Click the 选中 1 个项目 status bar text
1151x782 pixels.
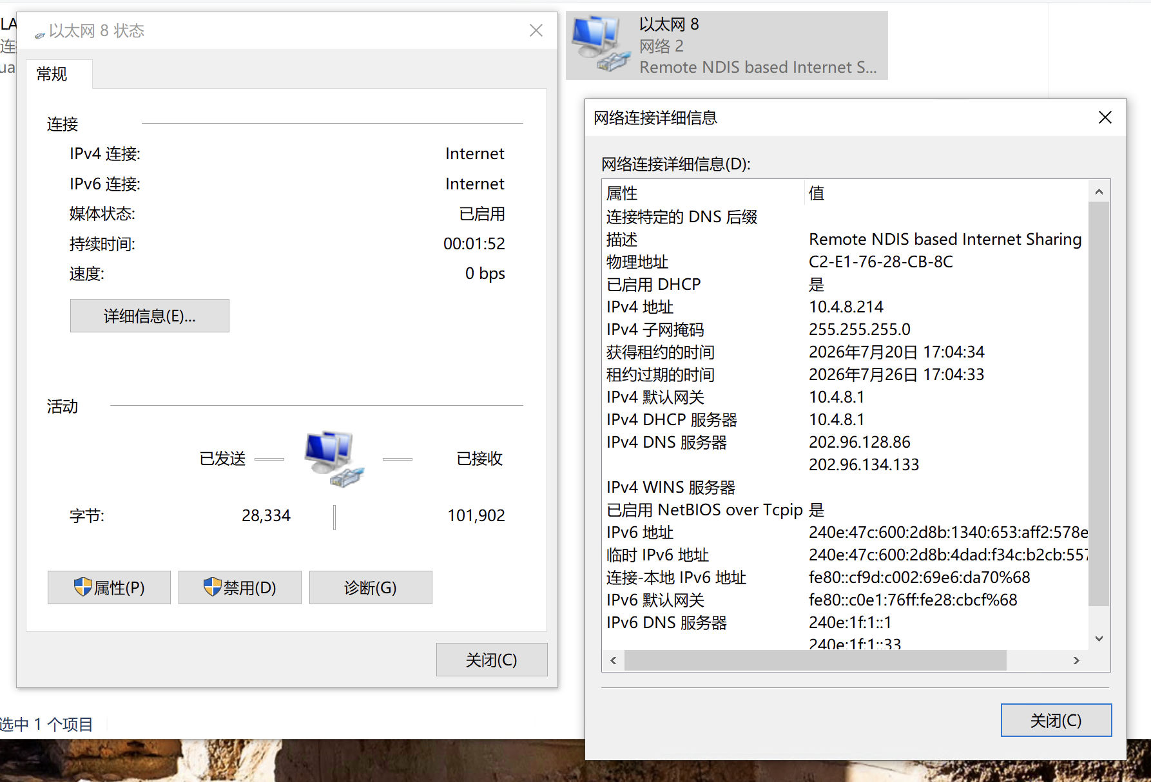[46, 725]
